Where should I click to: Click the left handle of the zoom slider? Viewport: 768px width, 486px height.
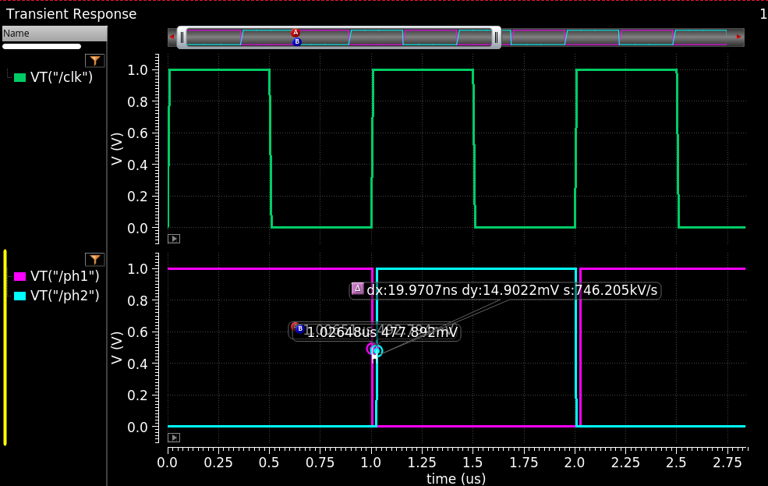(182, 37)
